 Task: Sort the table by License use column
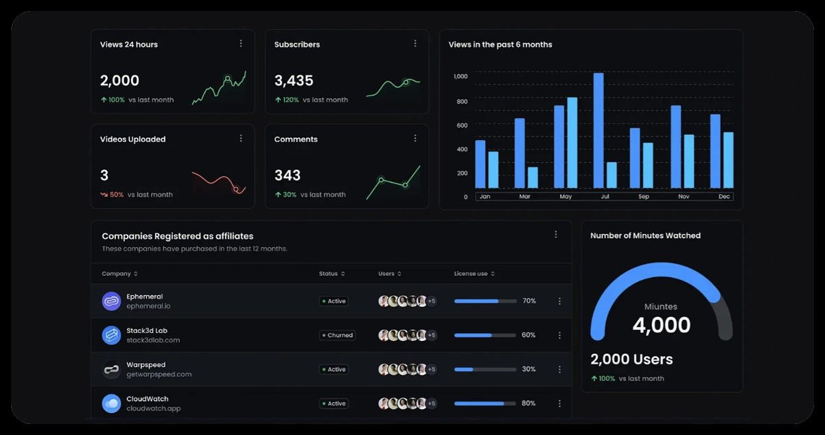click(474, 274)
